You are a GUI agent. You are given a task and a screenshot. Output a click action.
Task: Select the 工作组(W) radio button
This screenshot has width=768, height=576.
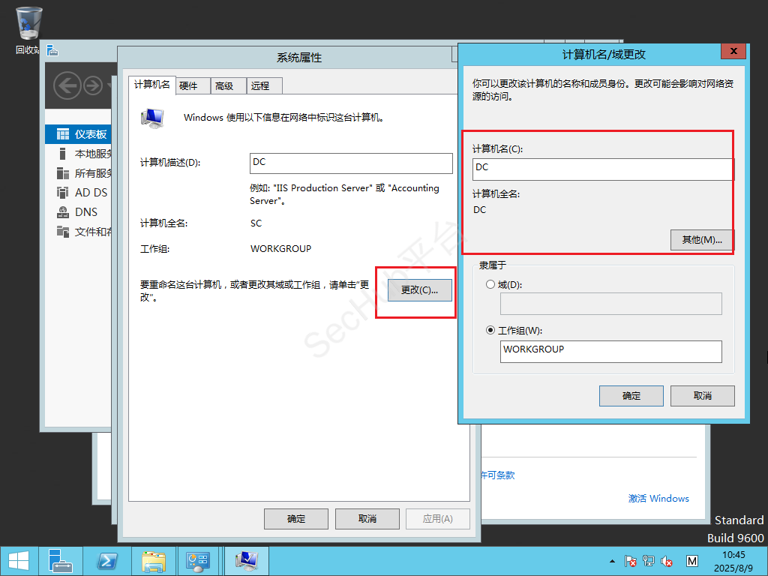click(x=491, y=330)
